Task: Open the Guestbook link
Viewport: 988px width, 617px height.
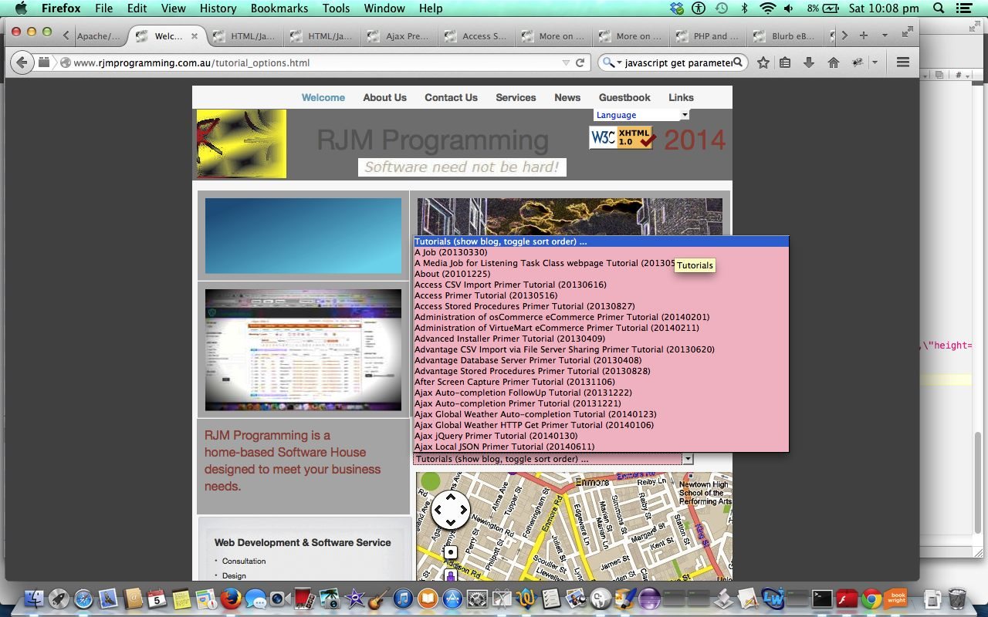Action: tap(624, 97)
